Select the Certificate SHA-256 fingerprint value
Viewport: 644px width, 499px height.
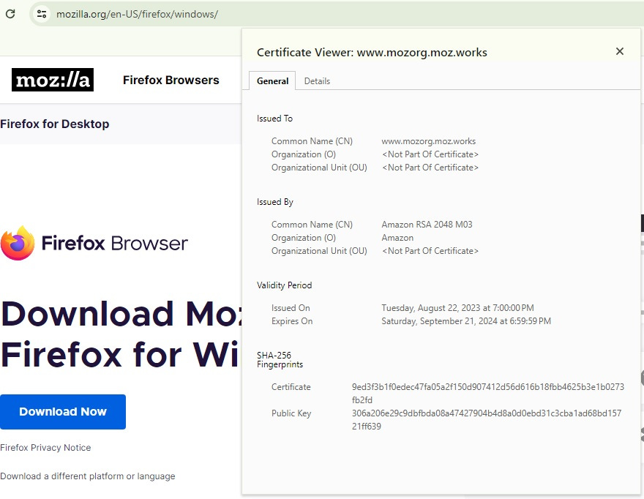point(488,394)
